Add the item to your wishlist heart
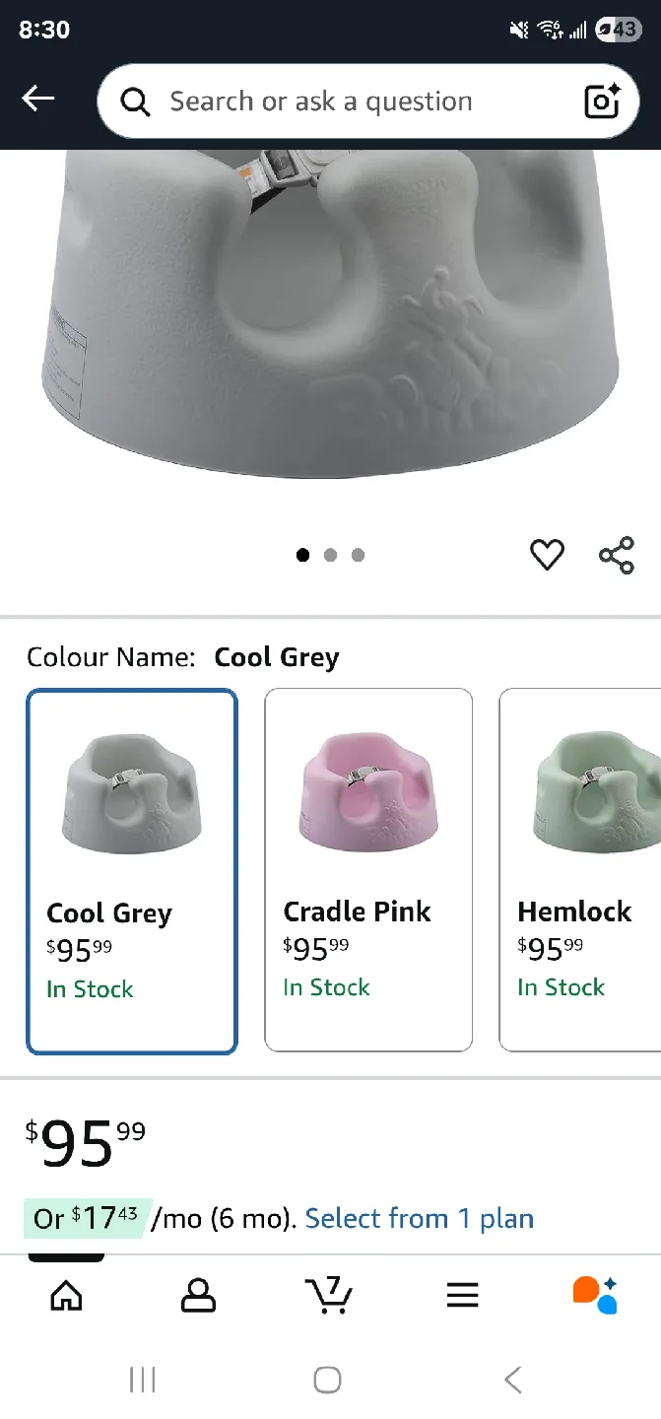The height and width of the screenshot is (1419, 661). pos(547,554)
